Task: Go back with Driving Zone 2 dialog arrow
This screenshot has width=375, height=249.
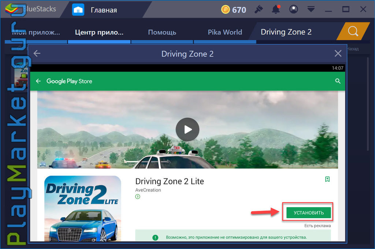Action: pyautogui.click(x=37, y=54)
